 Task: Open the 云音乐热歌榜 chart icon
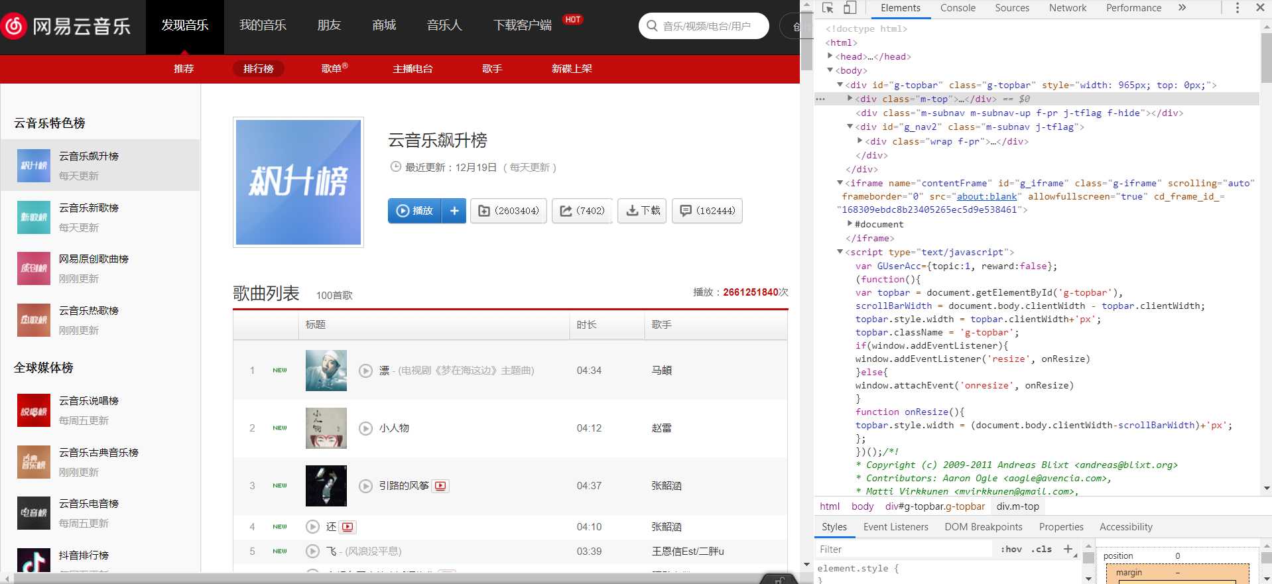[x=34, y=320]
